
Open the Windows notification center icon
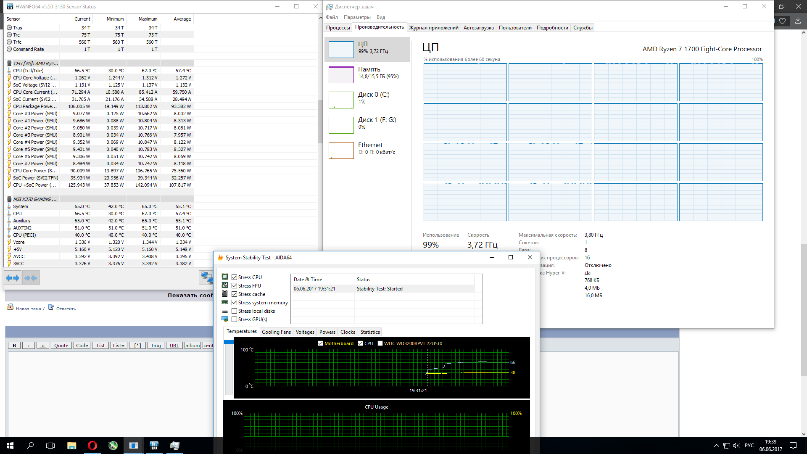point(793,446)
